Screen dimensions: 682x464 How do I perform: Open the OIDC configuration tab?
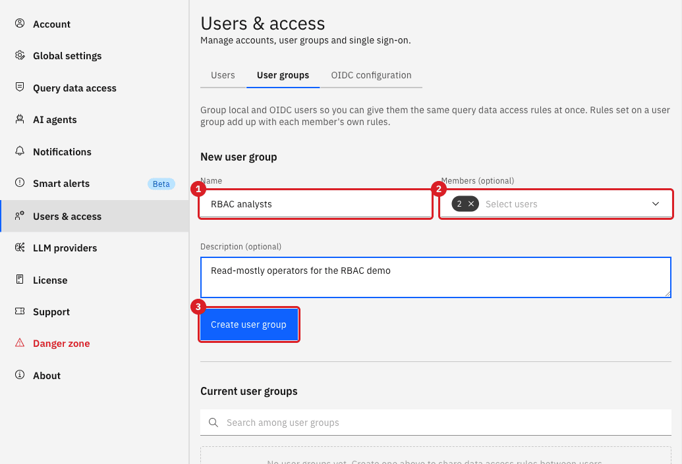coord(371,76)
